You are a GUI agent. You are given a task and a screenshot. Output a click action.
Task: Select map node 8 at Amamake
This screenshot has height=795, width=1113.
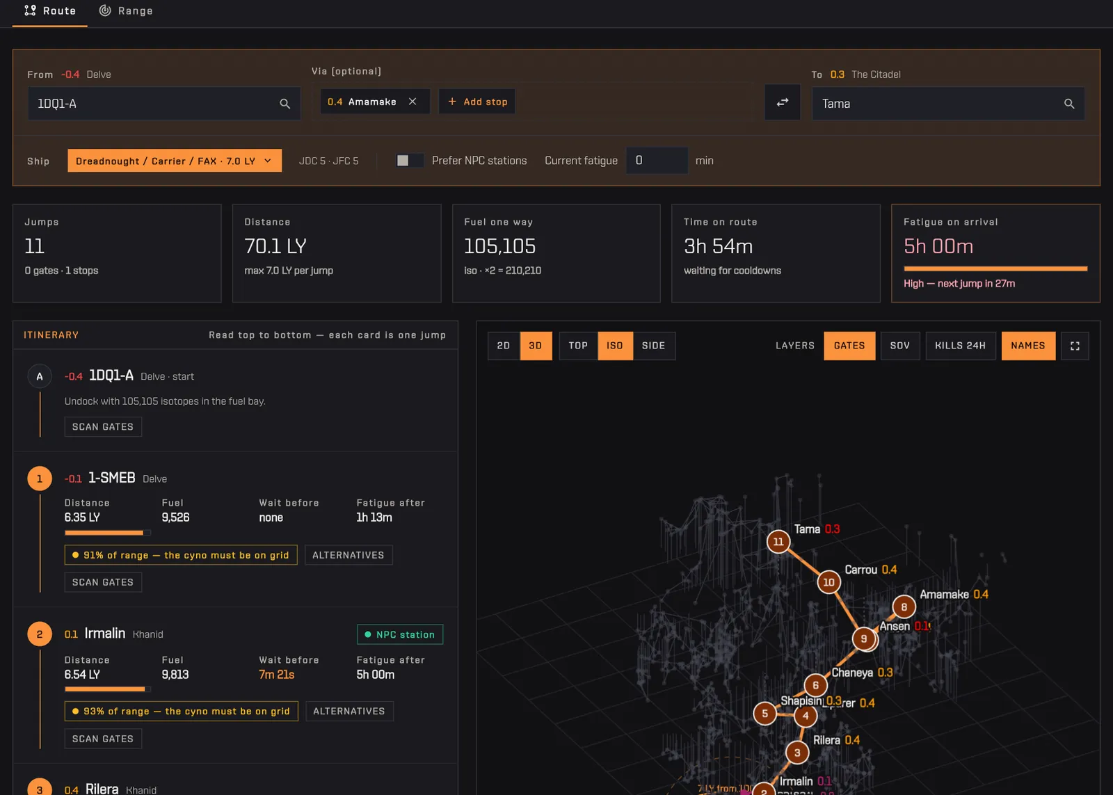click(904, 607)
